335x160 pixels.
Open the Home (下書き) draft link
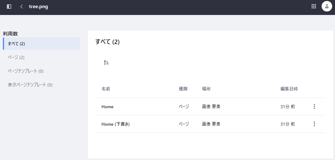[x=115, y=124]
